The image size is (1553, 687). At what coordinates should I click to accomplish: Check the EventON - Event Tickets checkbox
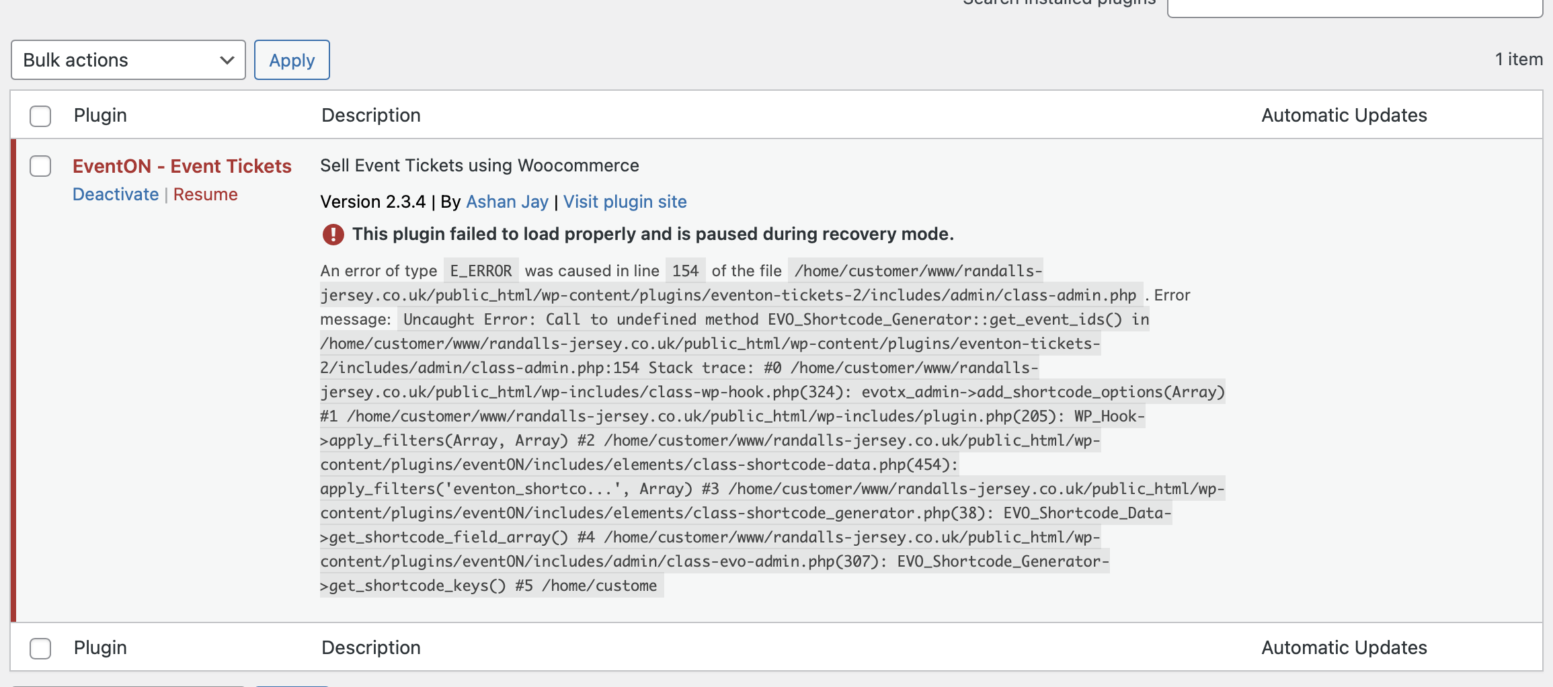40,166
